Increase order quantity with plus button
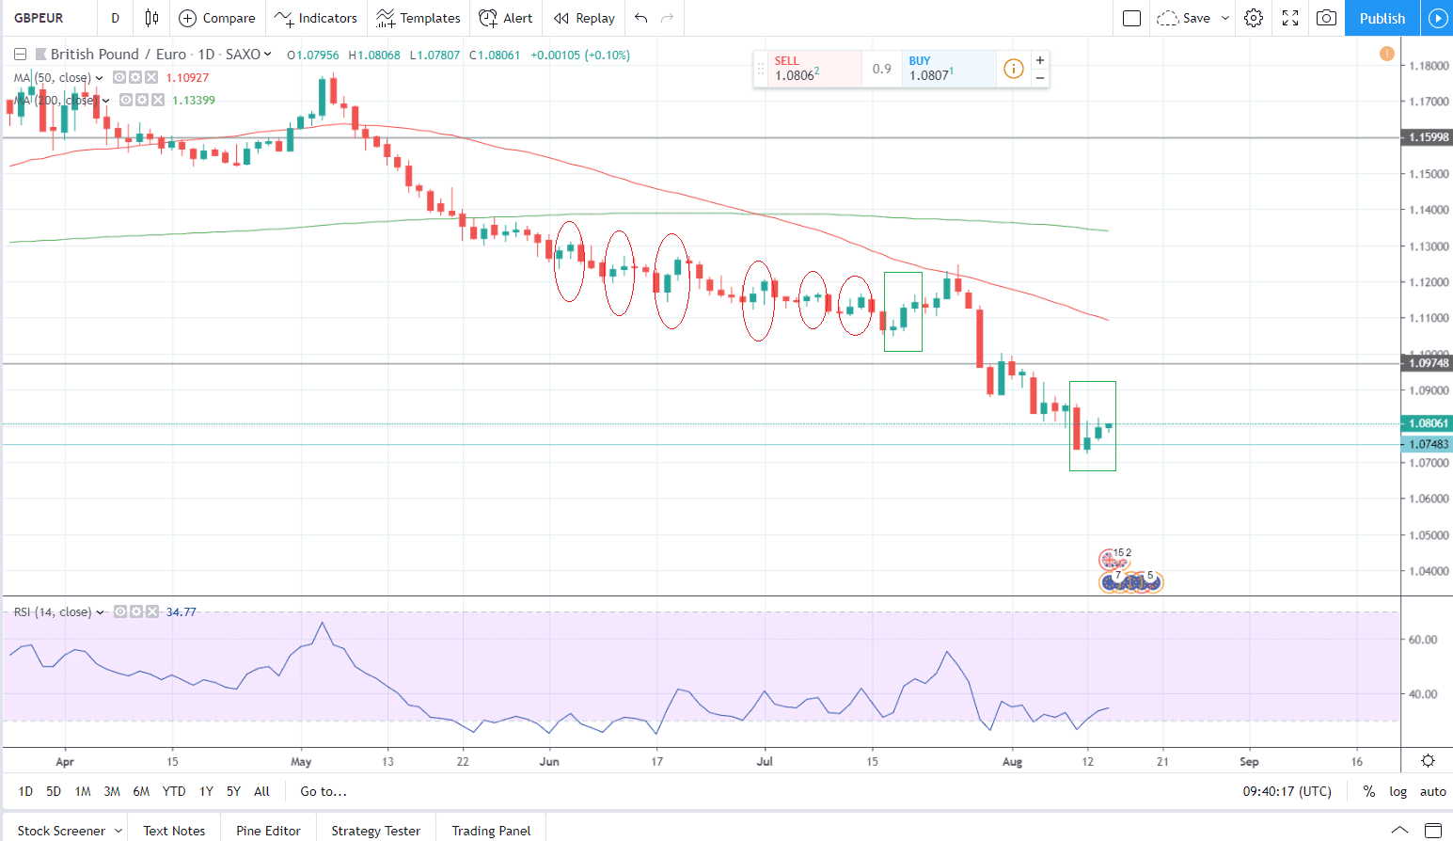The width and height of the screenshot is (1453, 841). 1040,60
